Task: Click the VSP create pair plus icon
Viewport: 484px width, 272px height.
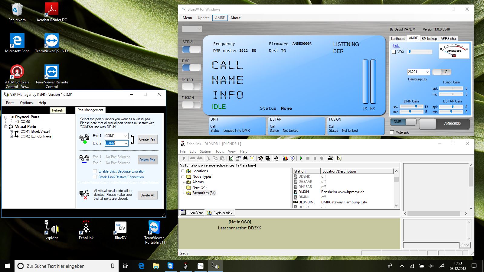Action: (84, 139)
